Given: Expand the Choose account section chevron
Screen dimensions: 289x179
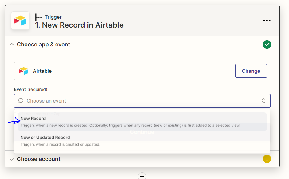Looking at the screenshot, I should click(x=12, y=159).
